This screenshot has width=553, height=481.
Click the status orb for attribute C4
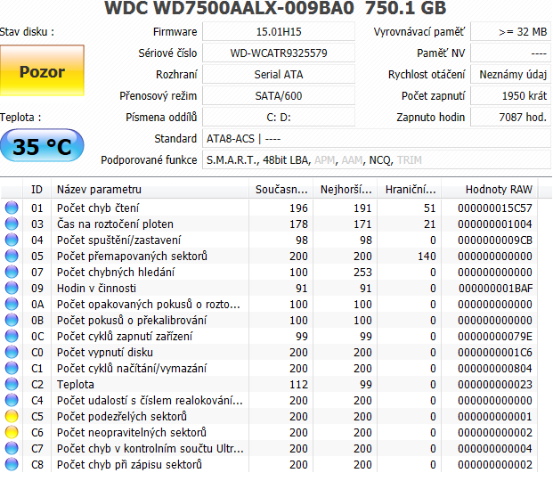click(12, 400)
